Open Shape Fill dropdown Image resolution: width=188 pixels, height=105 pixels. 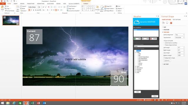(108, 6)
